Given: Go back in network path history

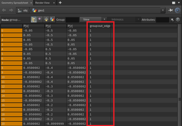Looking at the screenshot, I should [4, 10].
